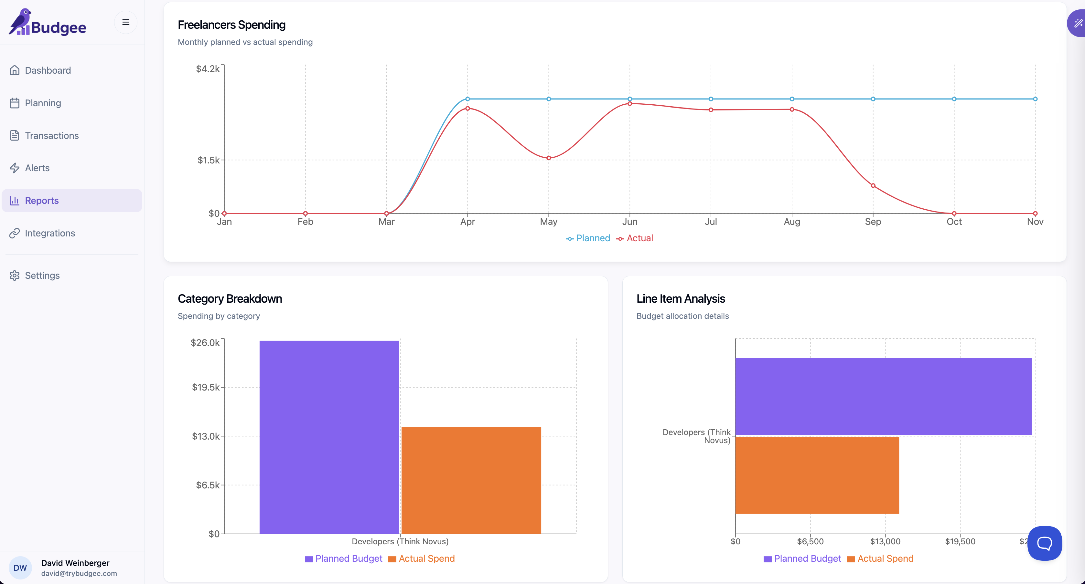Open David Weinberger profile avatar
This screenshot has height=584, width=1085.
[x=20, y=568]
